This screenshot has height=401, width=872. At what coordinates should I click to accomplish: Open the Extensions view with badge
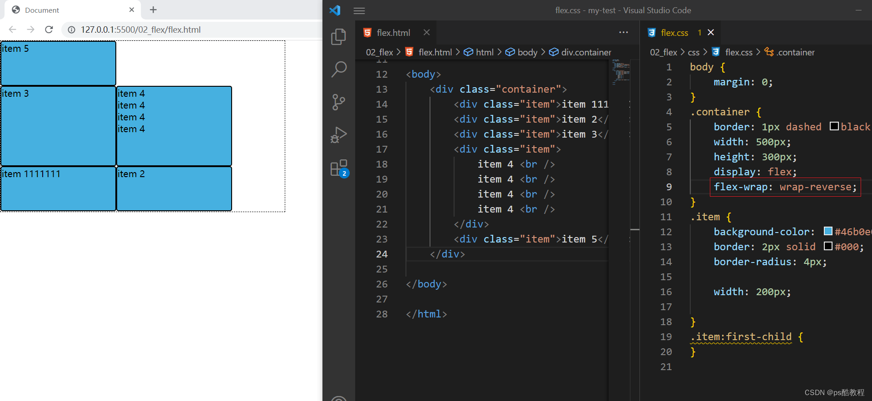pyautogui.click(x=339, y=168)
